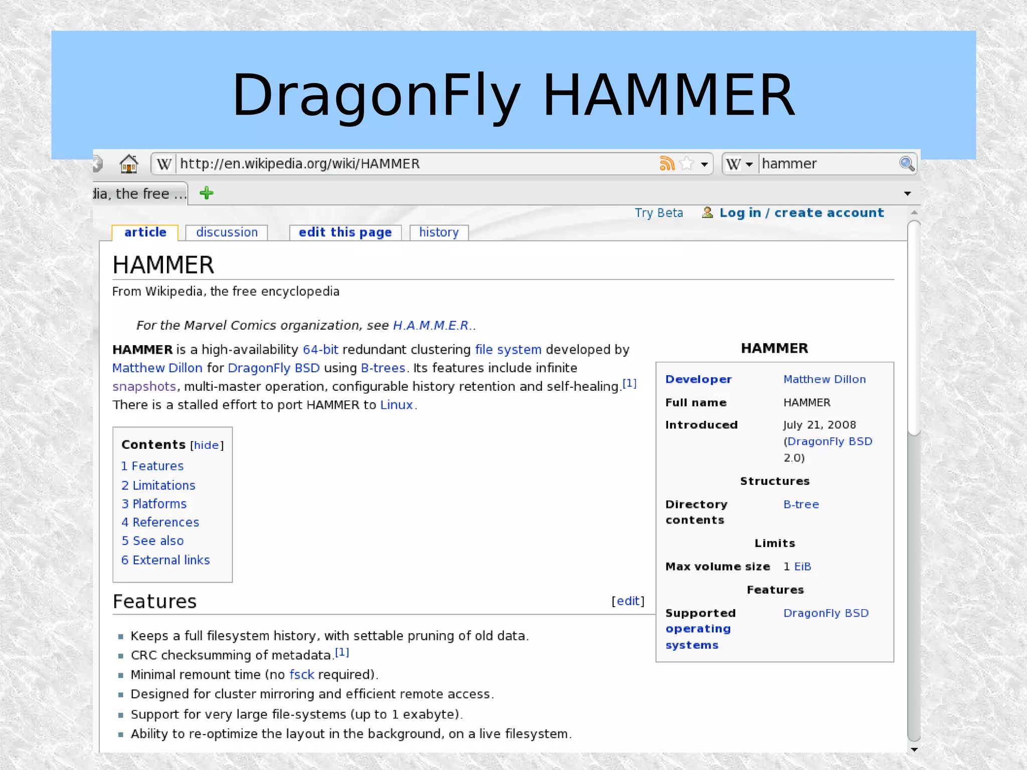Open the B-trees link

(383, 368)
